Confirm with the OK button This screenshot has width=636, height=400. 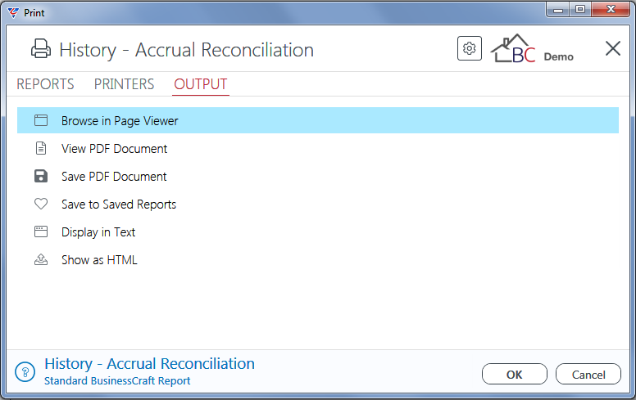point(515,374)
